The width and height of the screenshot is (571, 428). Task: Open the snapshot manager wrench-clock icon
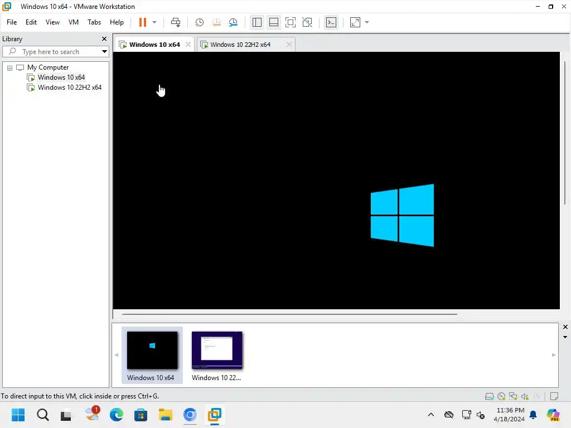tap(233, 22)
